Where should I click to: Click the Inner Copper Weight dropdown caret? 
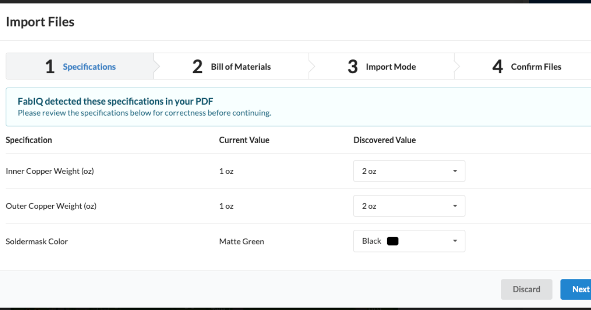[455, 171]
